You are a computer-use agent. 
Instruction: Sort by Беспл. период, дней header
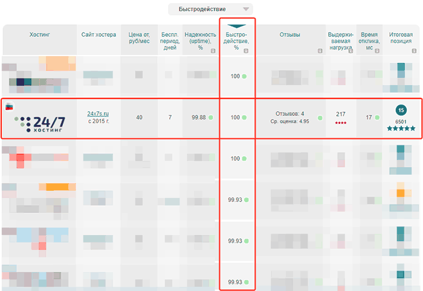point(170,41)
